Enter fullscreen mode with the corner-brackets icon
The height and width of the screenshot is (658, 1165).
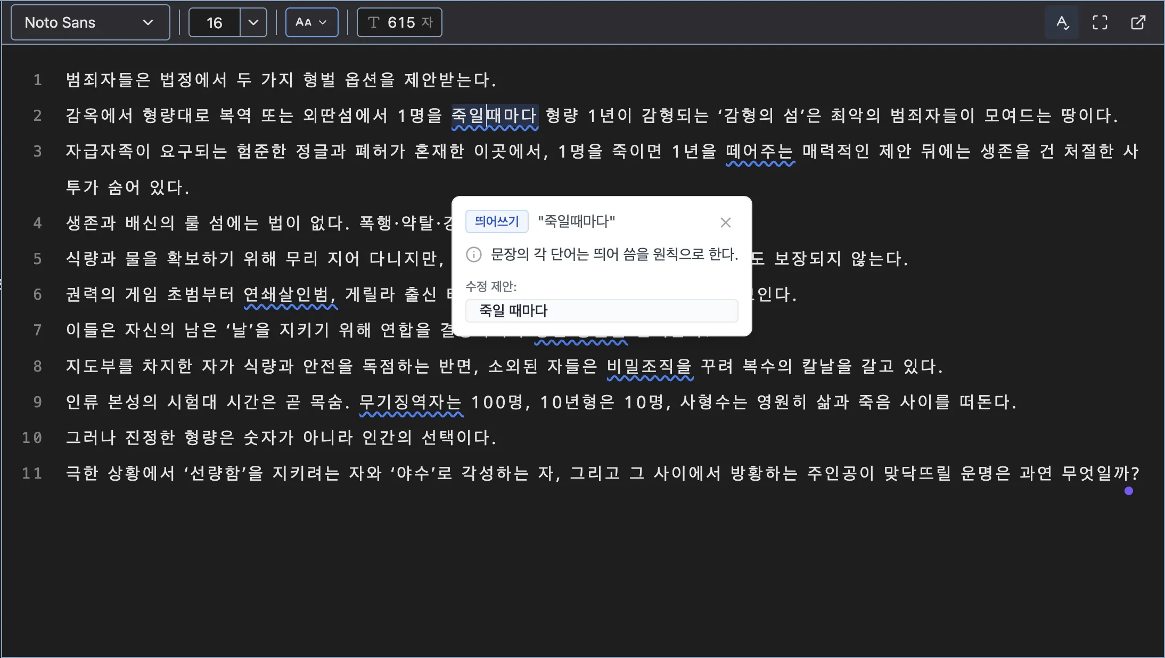pos(1100,22)
